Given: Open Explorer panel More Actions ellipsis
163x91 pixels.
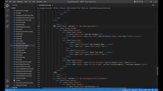Looking at the screenshot, I should tap(33, 5).
